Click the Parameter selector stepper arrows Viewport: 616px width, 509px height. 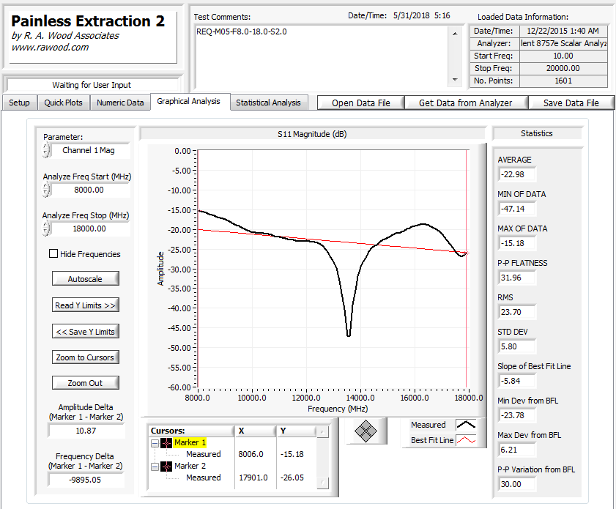(x=46, y=150)
